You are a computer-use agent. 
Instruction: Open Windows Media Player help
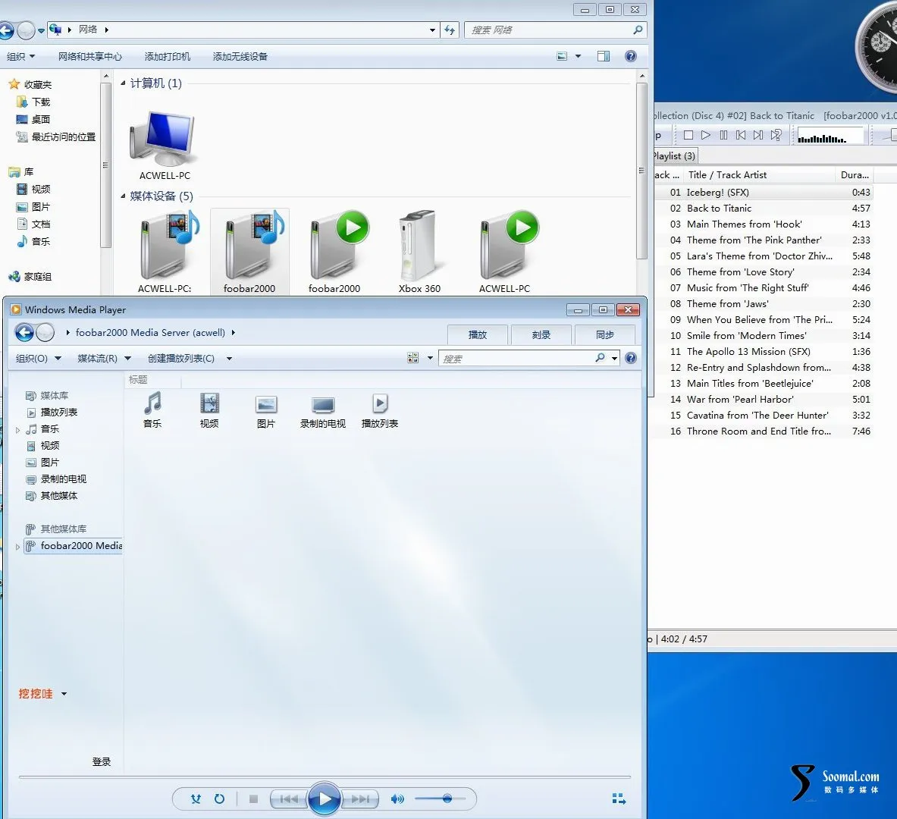coord(630,358)
